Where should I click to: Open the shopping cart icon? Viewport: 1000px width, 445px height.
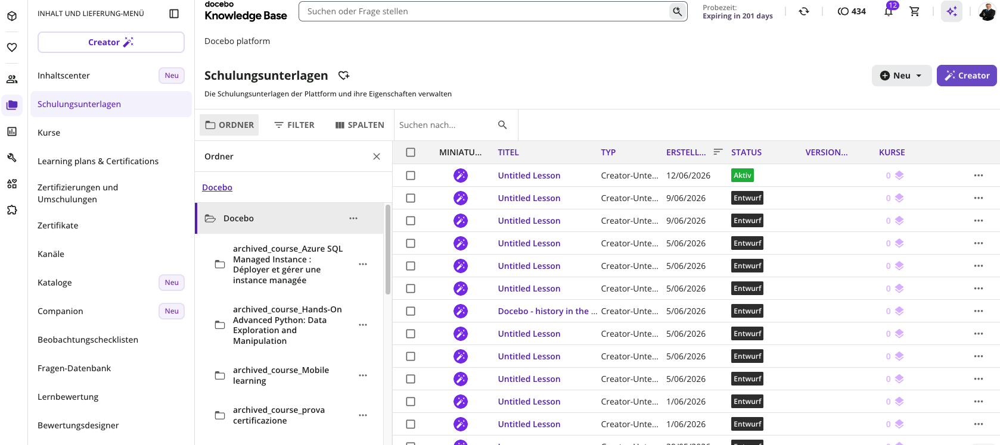(915, 11)
